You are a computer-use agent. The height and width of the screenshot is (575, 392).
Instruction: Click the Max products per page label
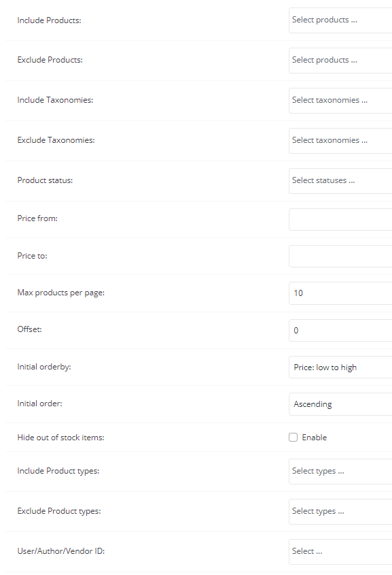tap(60, 293)
